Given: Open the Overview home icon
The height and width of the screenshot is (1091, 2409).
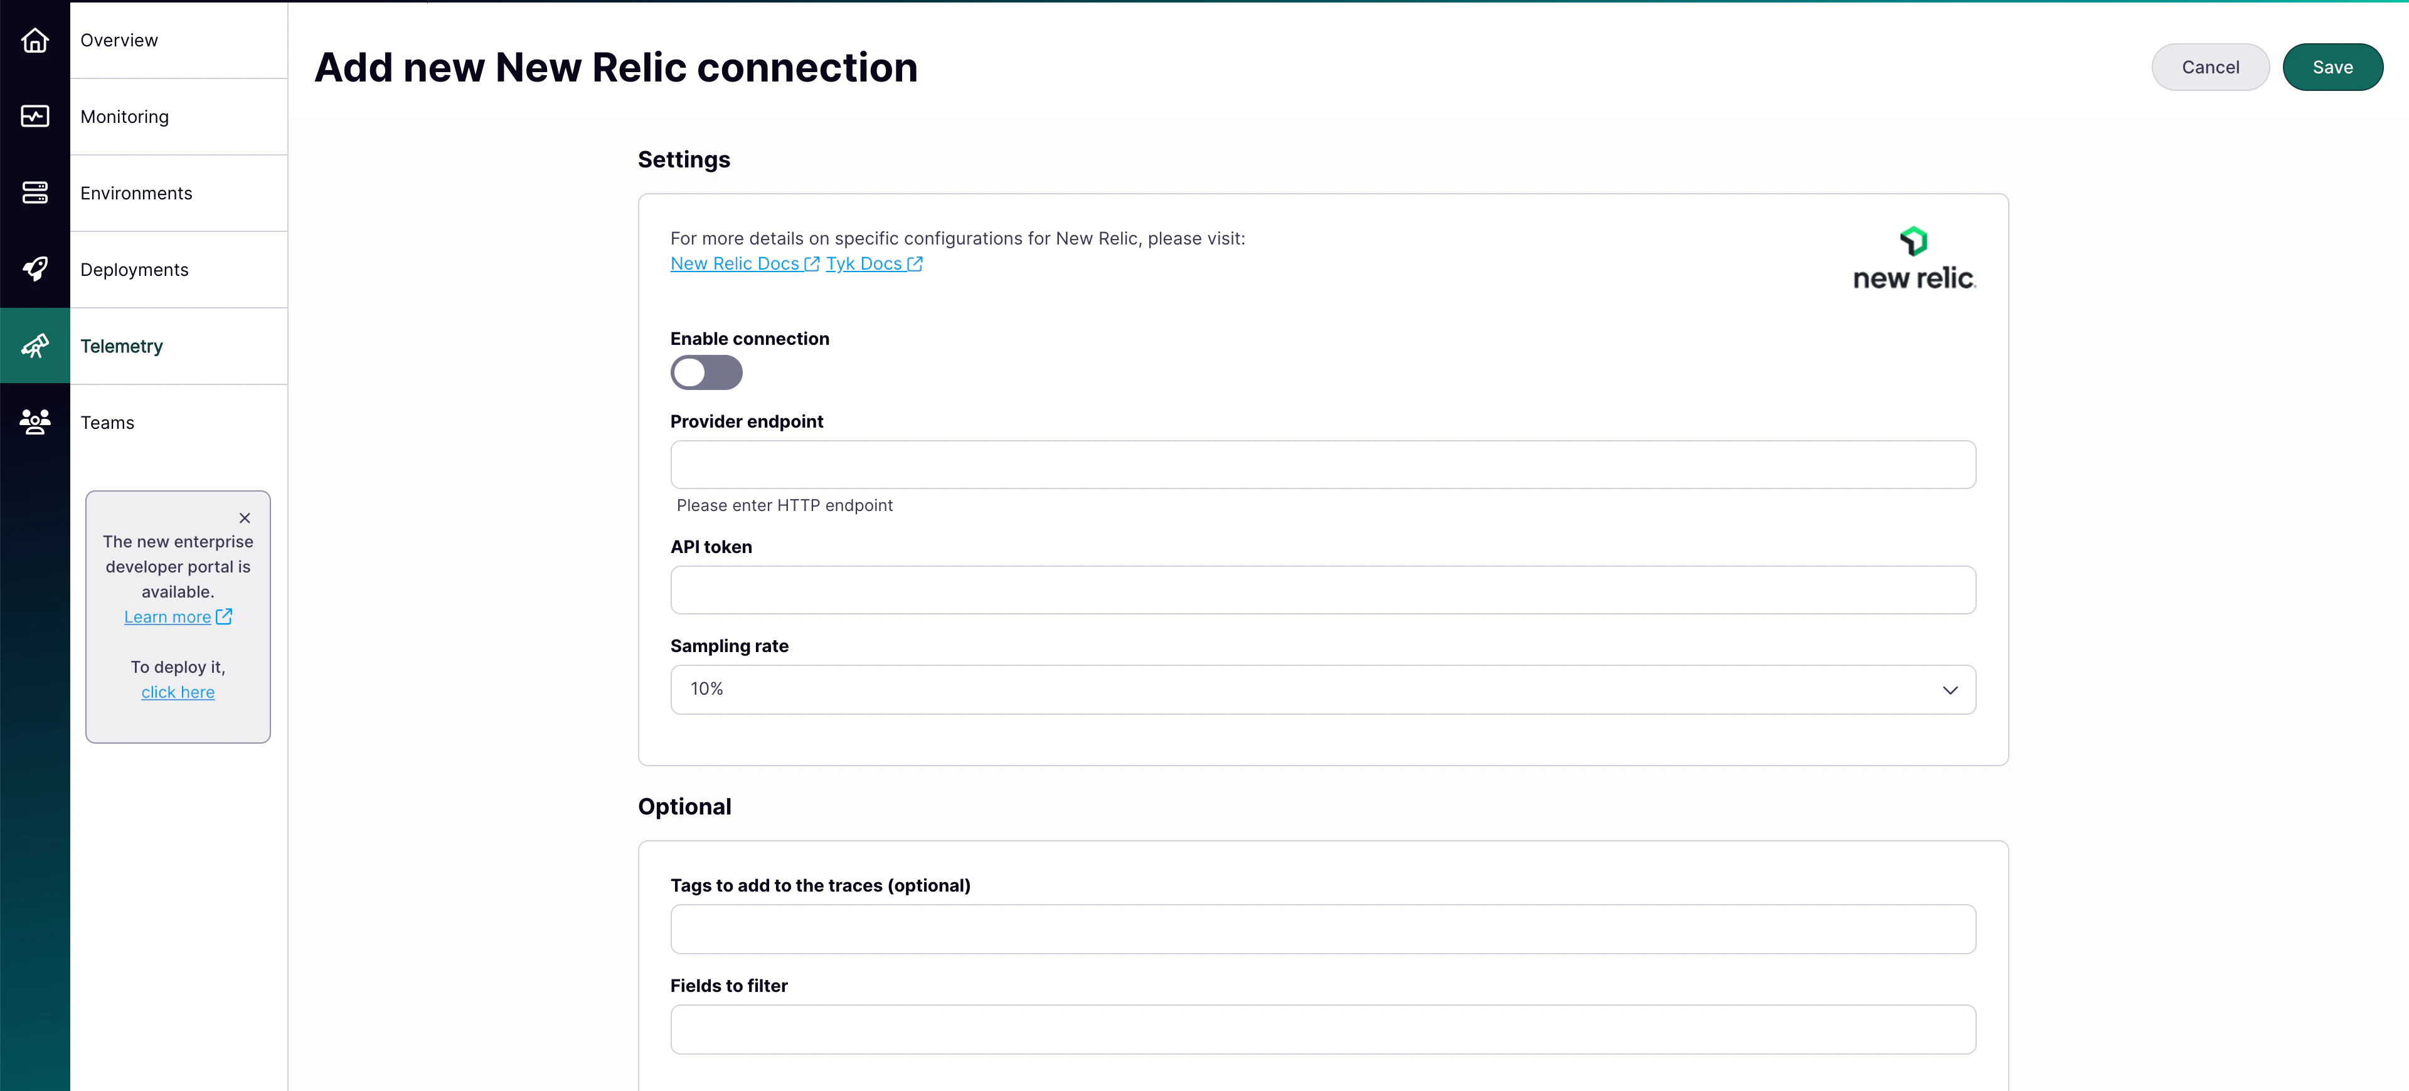Looking at the screenshot, I should pyautogui.click(x=35, y=40).
